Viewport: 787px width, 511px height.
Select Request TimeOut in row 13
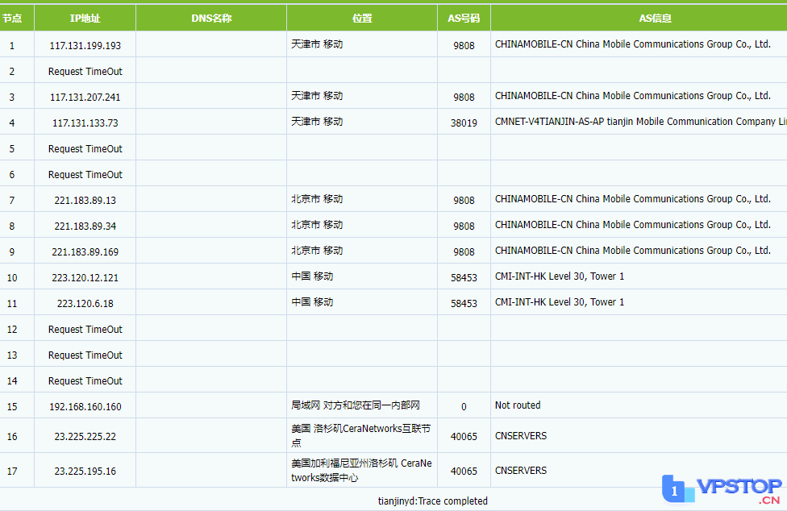[x=85, y=355]
